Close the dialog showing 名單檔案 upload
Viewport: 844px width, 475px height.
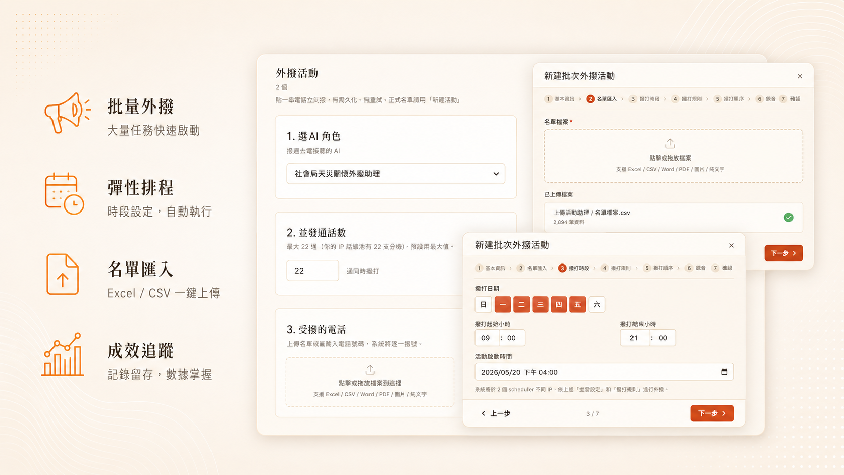(800, 76)
